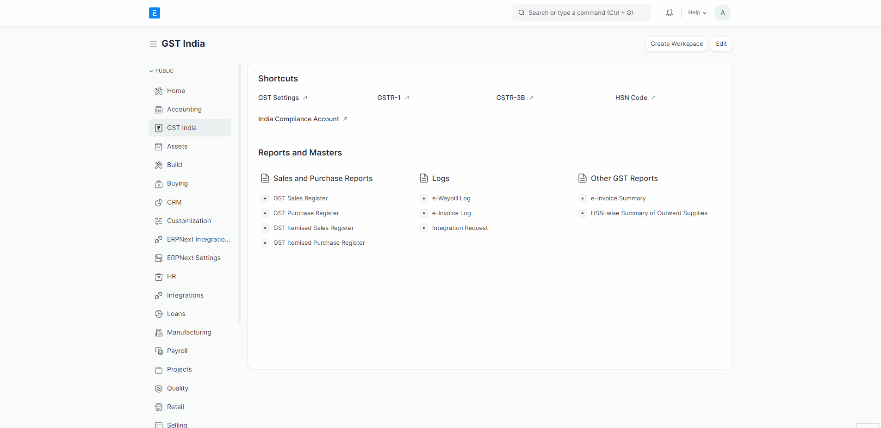
Task: Open HSN Code shortcut
Action: [635, 98]
